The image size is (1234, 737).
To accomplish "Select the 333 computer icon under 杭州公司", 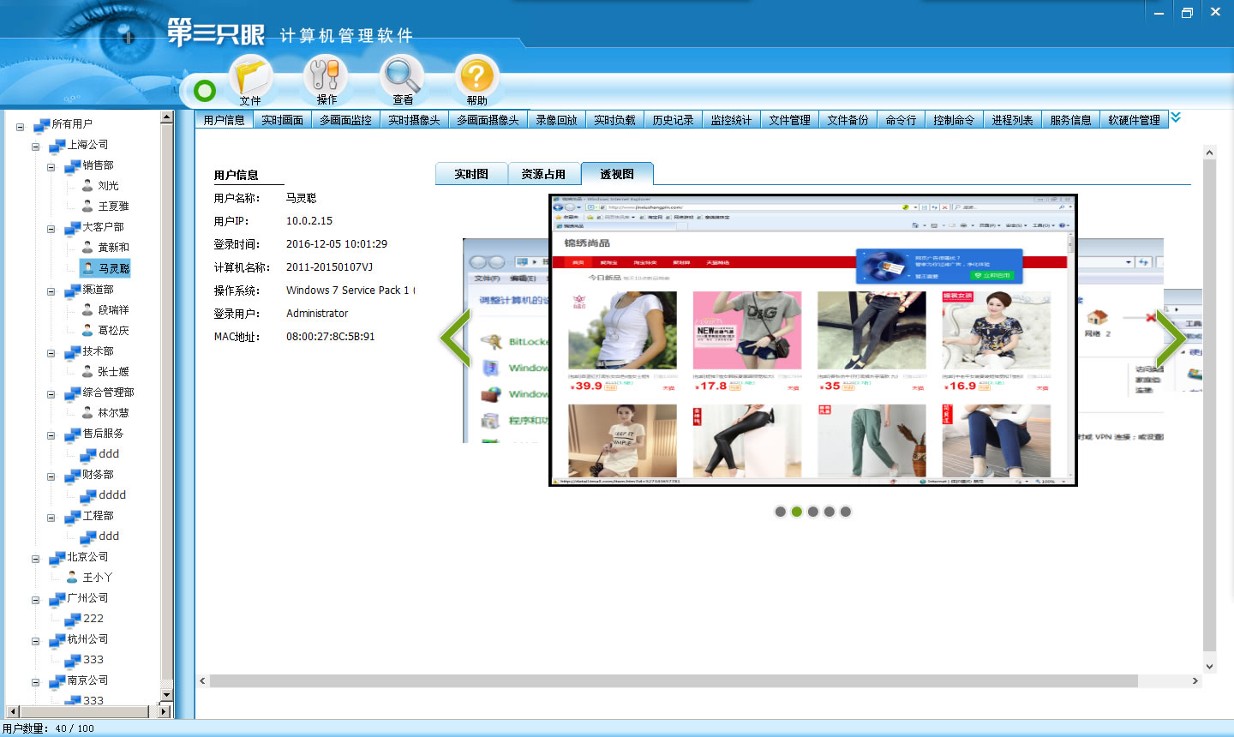I will point(72,660).
